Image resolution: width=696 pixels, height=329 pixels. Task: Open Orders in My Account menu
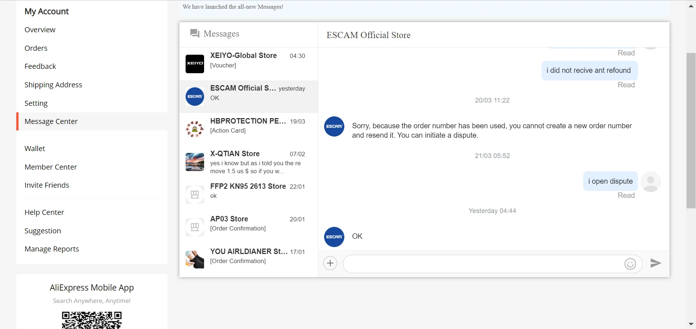(36, 48)
